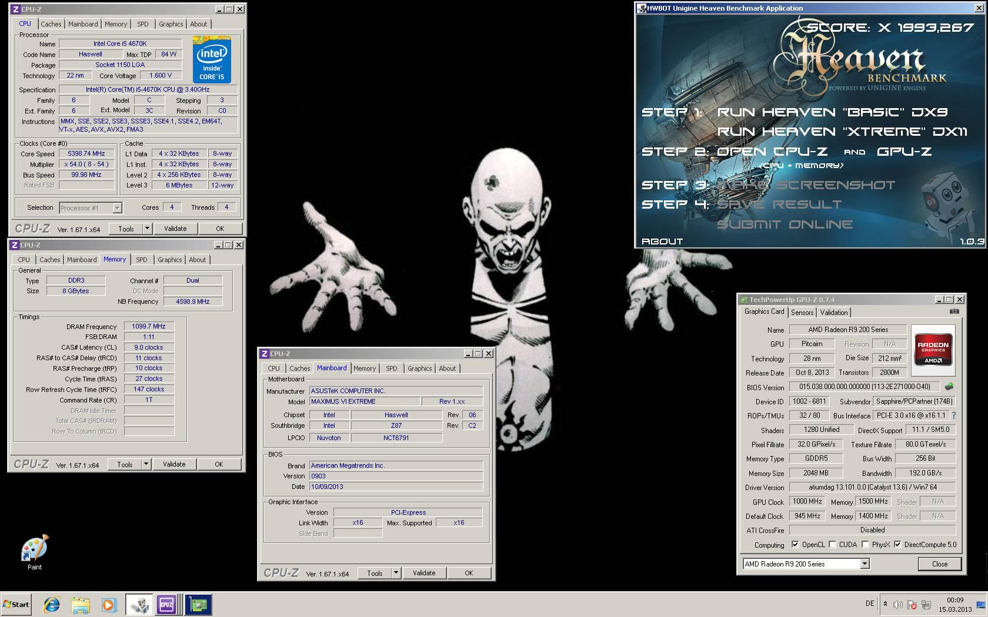
Task: Click the DE language indicator in taskbar
Action: tap(870, 603)
